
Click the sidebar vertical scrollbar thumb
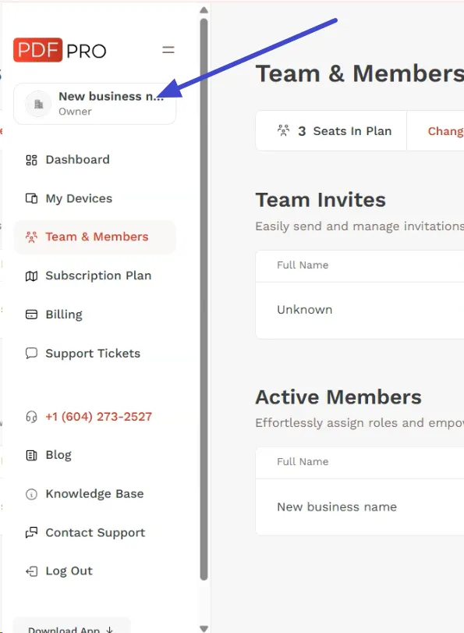pyautogui.click(x=204, y=299)
